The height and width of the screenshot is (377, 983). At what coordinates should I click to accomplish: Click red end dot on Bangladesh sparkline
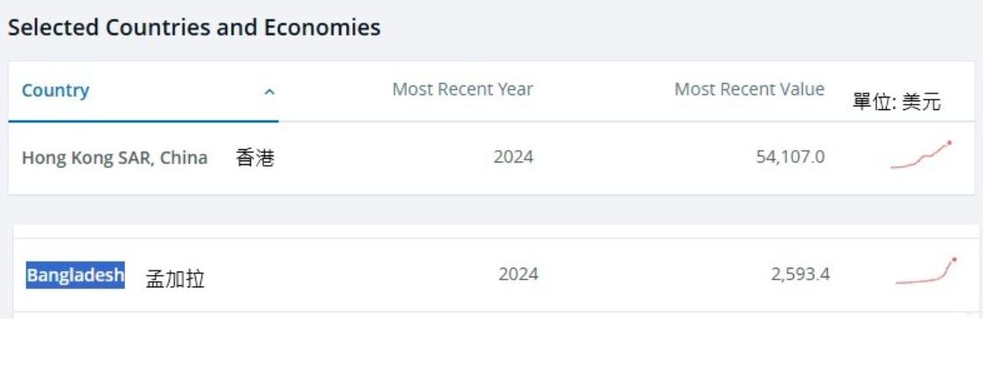pos(954,259)
